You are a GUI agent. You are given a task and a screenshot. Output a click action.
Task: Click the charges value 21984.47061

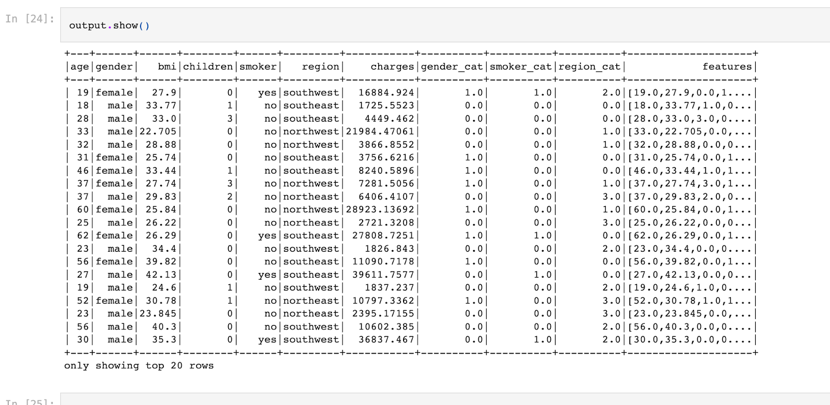[380, 132]
